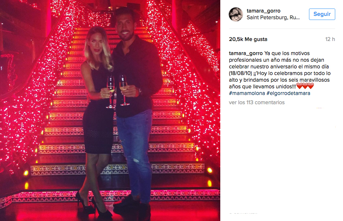Screen dimensions: 343x221
Task: Click the partially visible comment field at the bottom
Action: coord(243,212)
